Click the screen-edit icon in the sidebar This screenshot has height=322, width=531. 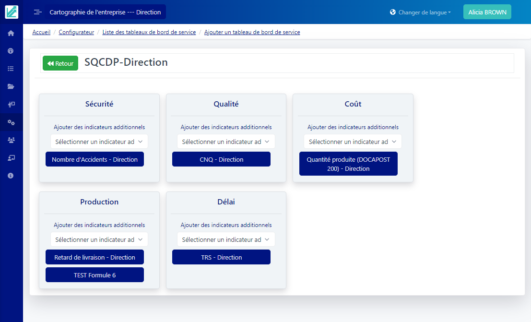[11, 157]
